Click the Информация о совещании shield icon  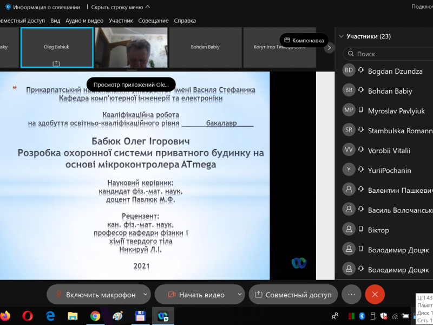pos(8,7)
